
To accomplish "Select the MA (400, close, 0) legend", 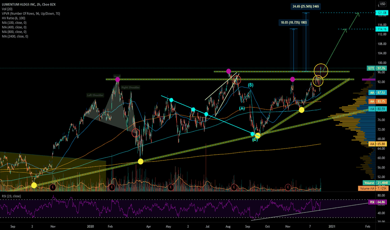I will point(14,27).
